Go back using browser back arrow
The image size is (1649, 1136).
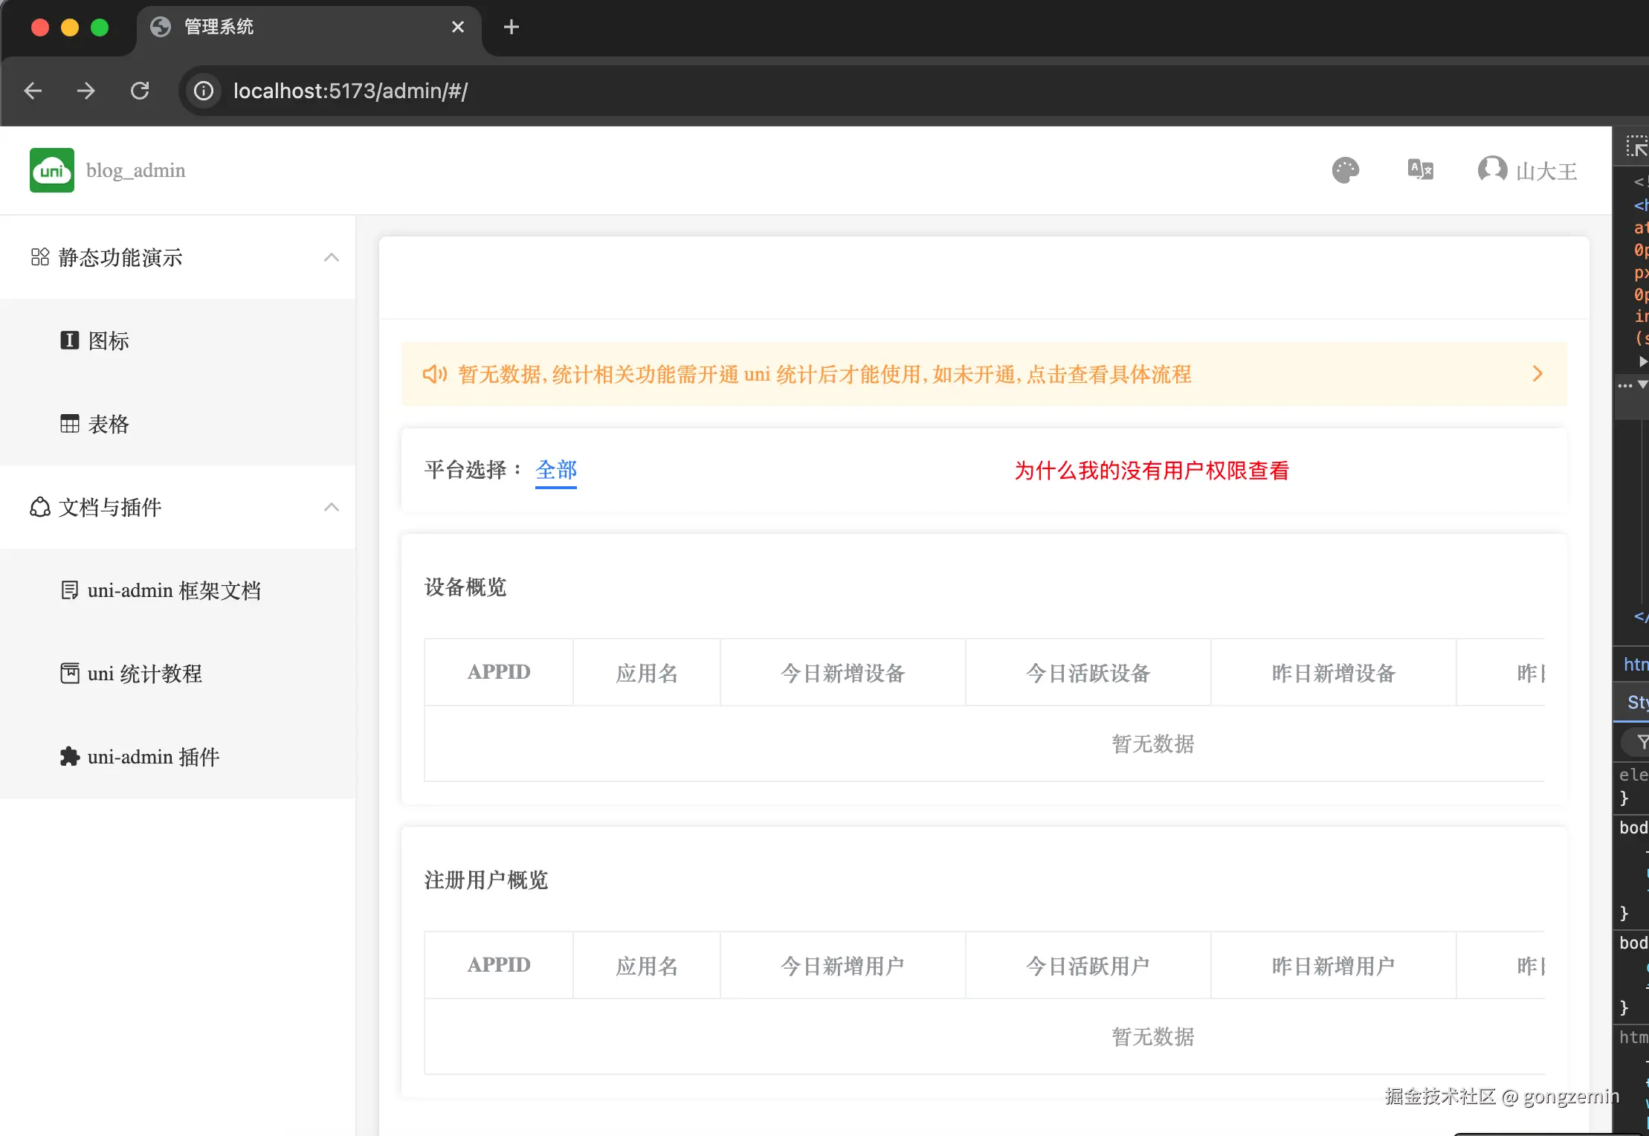pos(33,91)
